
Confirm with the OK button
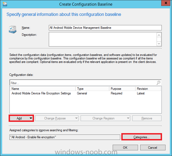pos(125,148)
